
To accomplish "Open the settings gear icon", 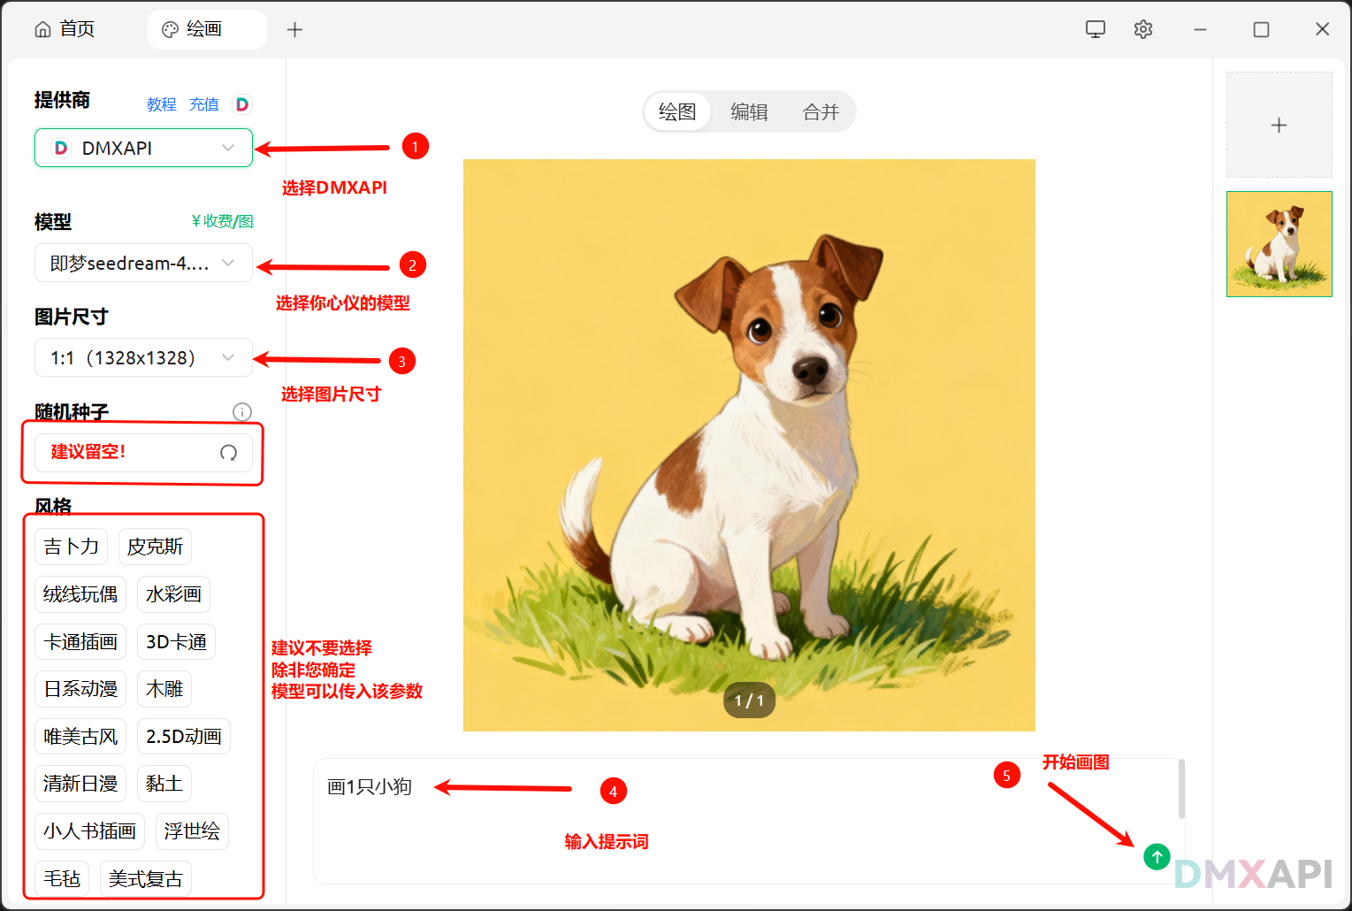I will point(1143,29).
